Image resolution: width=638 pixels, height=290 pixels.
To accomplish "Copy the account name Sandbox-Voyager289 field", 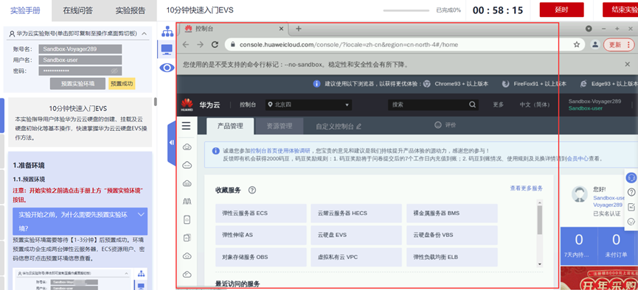I will point(80,49).
